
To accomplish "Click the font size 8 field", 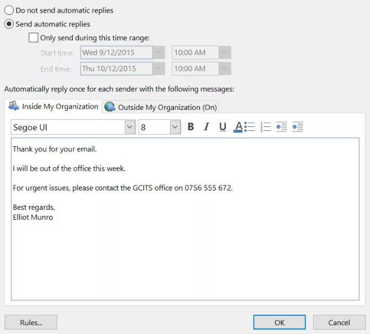I will (154, 127).
